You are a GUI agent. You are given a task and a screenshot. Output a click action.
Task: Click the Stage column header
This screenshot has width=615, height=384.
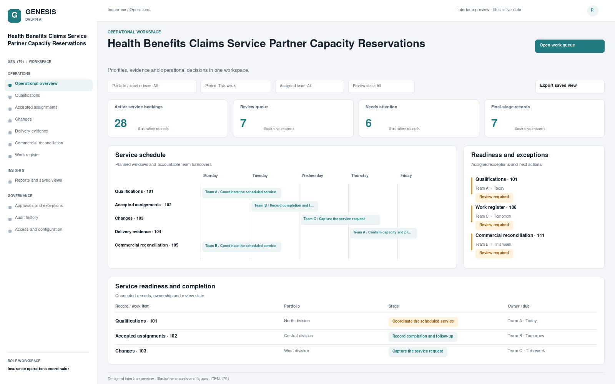pos(394,306)
